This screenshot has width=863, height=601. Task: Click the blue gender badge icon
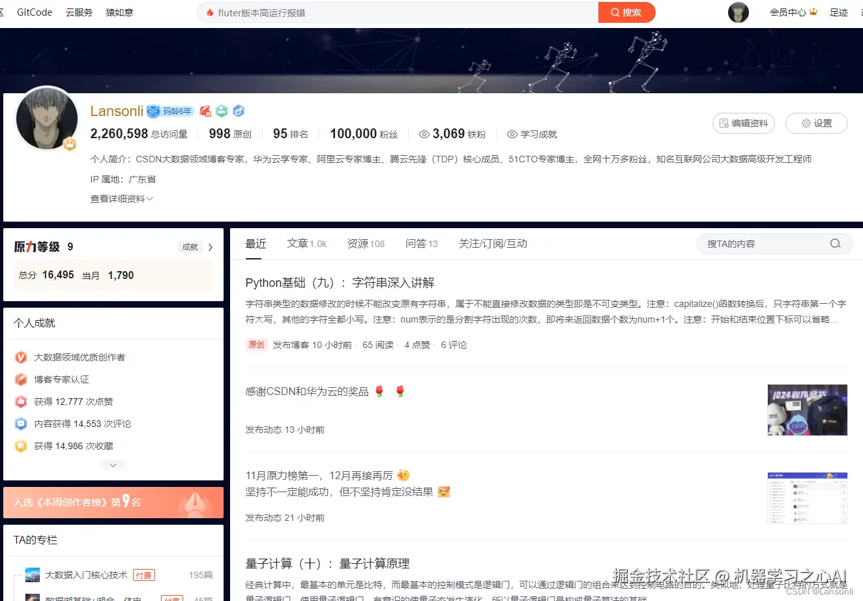239,111
